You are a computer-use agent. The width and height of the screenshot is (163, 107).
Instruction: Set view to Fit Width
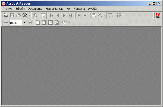(51, 22)
